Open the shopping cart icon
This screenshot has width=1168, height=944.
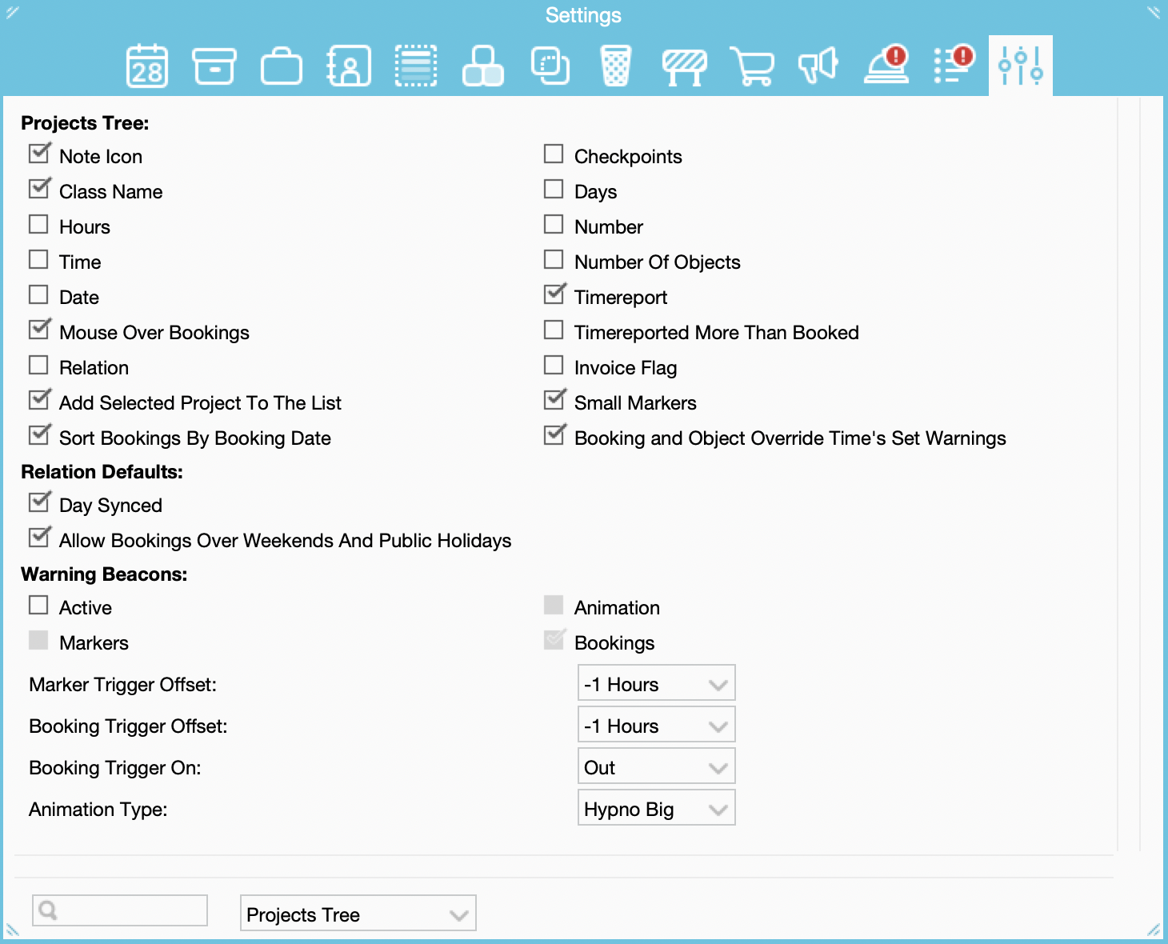[x=752, y=66]
